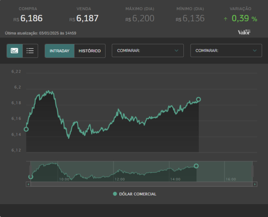Viewport: 268px width, 217px height.
Task: Select the HISTÓRICO tab
Action: point(90,51)
